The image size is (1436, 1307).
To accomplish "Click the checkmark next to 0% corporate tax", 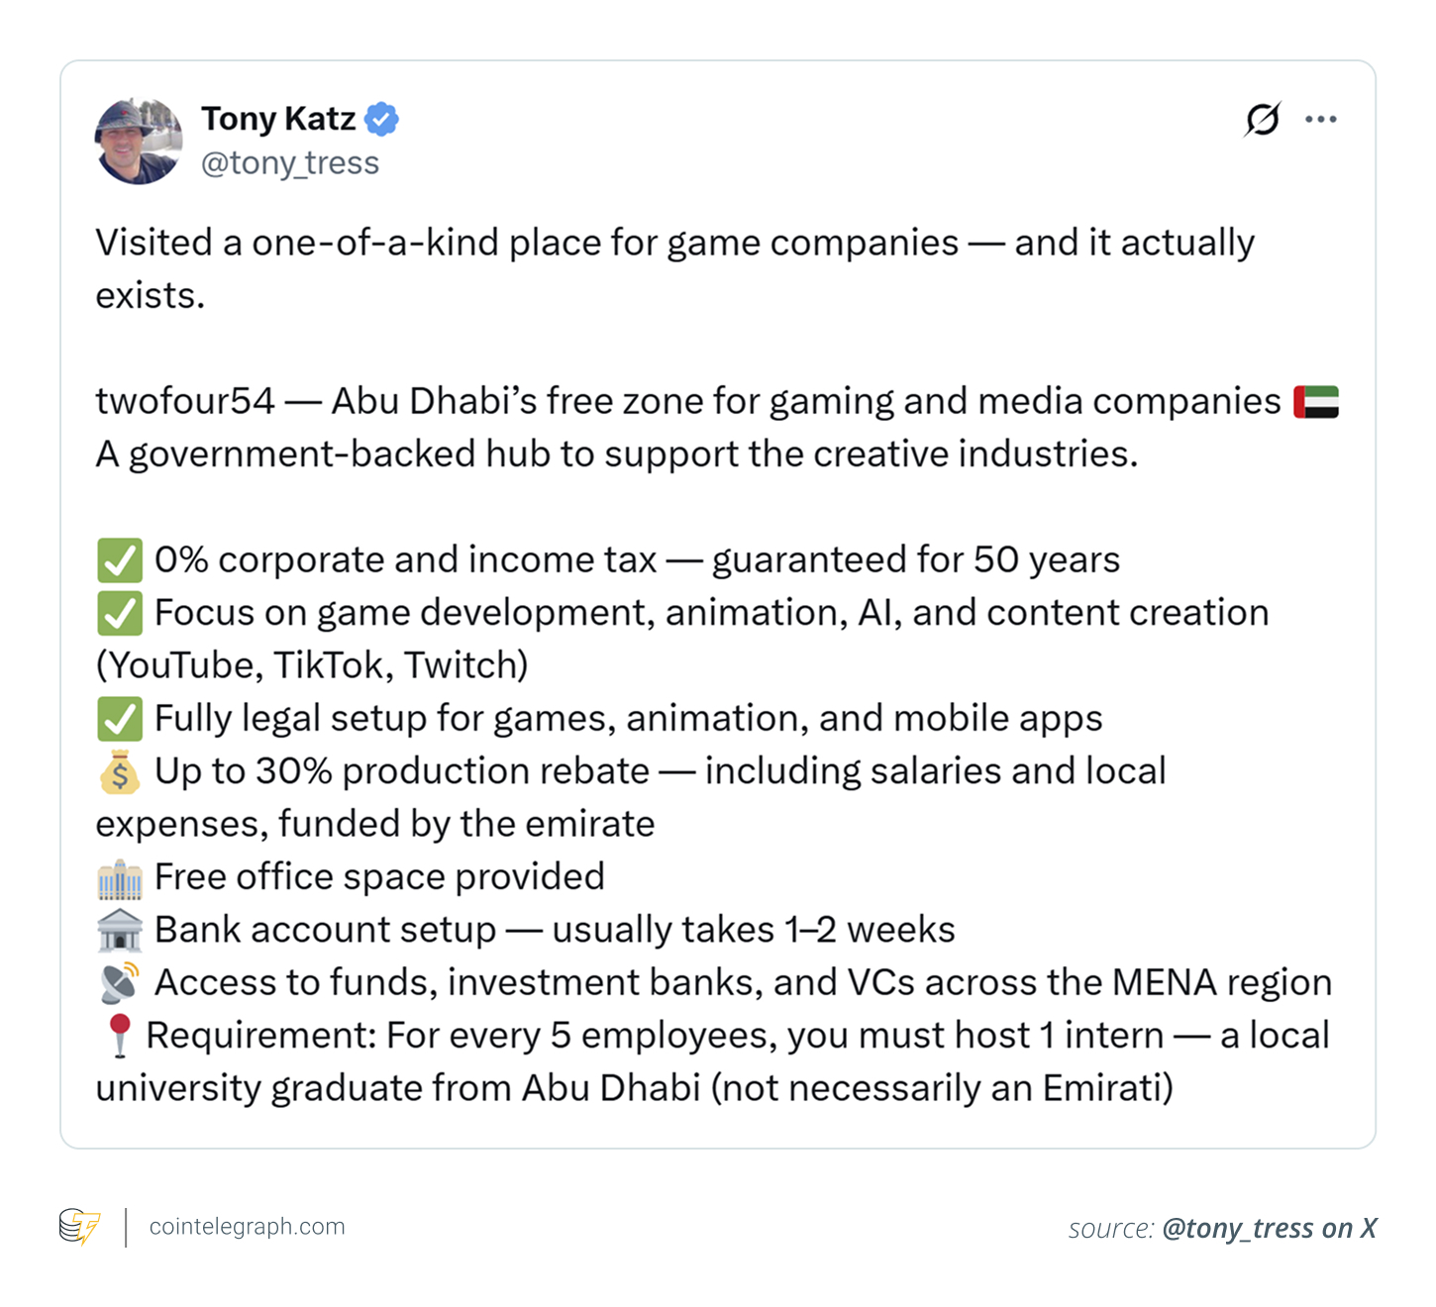I will [x=119, y=559].
